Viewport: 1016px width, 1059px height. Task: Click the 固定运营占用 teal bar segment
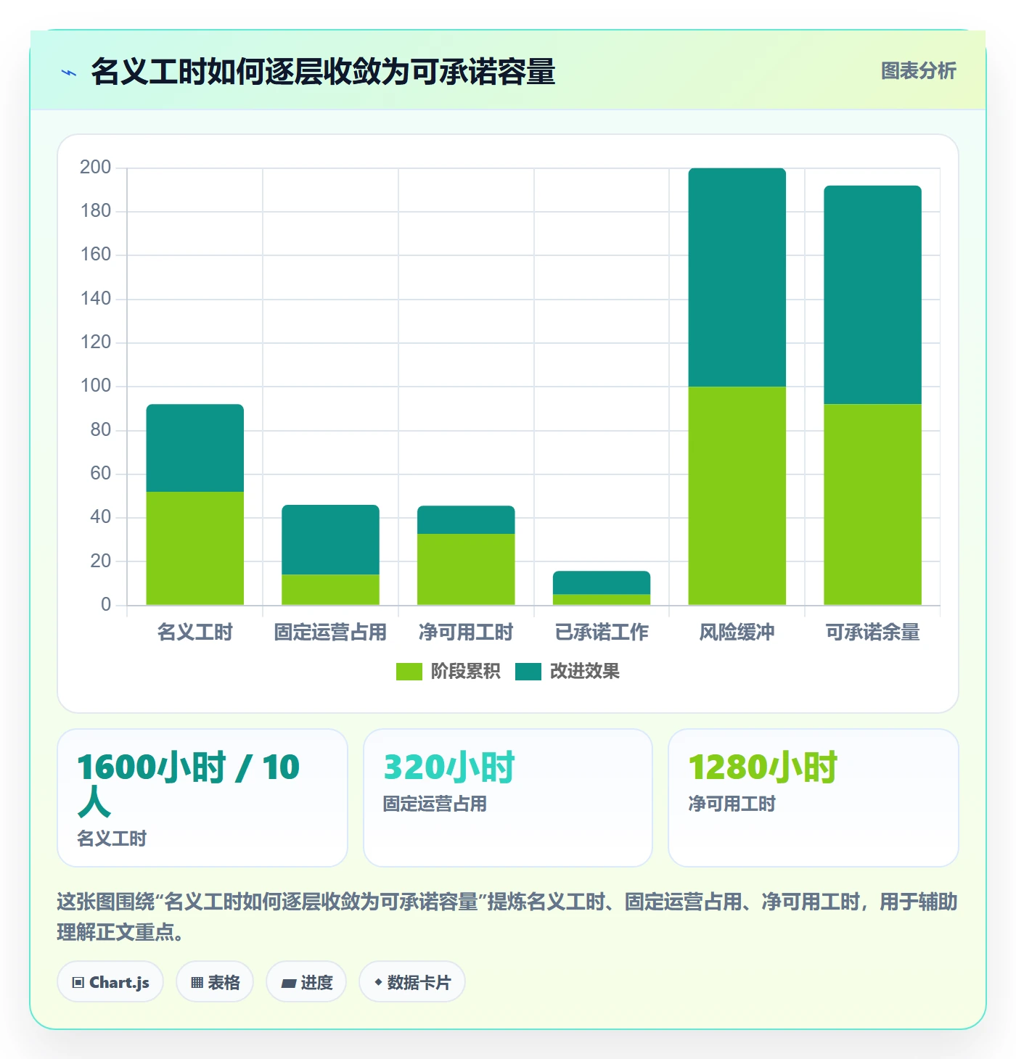click(x=330, y=540)
